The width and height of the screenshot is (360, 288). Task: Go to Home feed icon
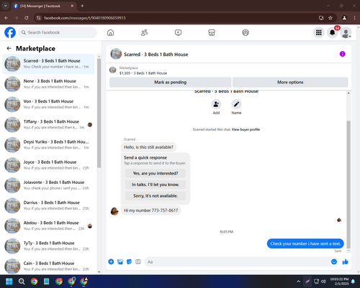tap(110, 32)
